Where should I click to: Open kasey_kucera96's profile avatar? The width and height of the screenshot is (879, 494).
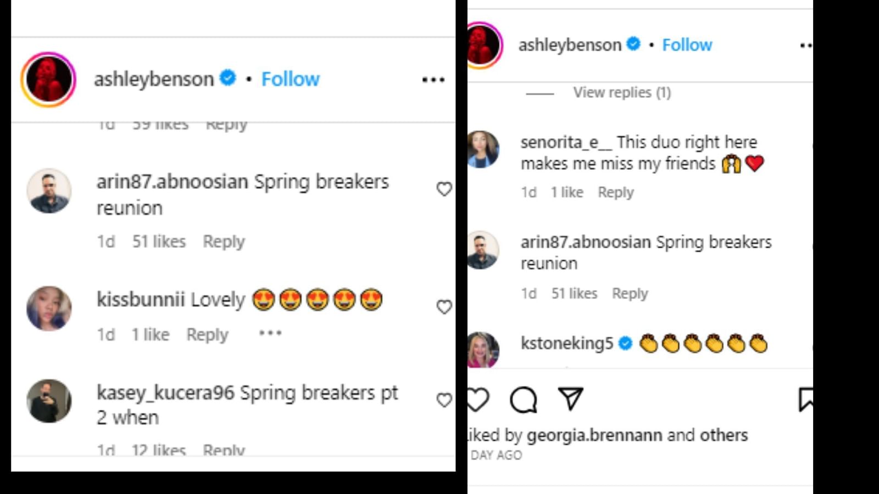point(49,401)
